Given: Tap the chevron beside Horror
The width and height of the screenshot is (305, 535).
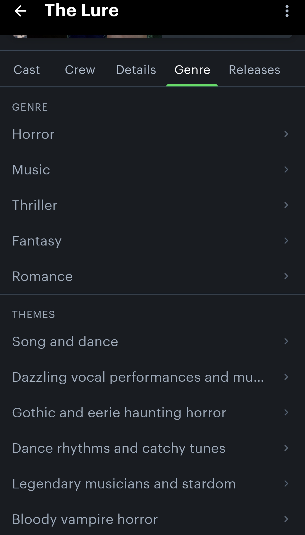Looking at the screenshot, I should (286, 134).
